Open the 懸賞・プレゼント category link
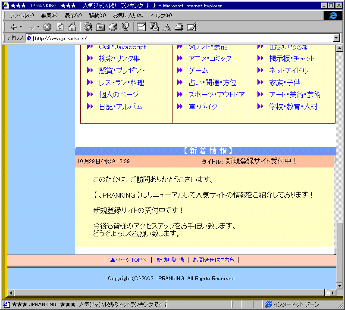 (x=122, y=71)
